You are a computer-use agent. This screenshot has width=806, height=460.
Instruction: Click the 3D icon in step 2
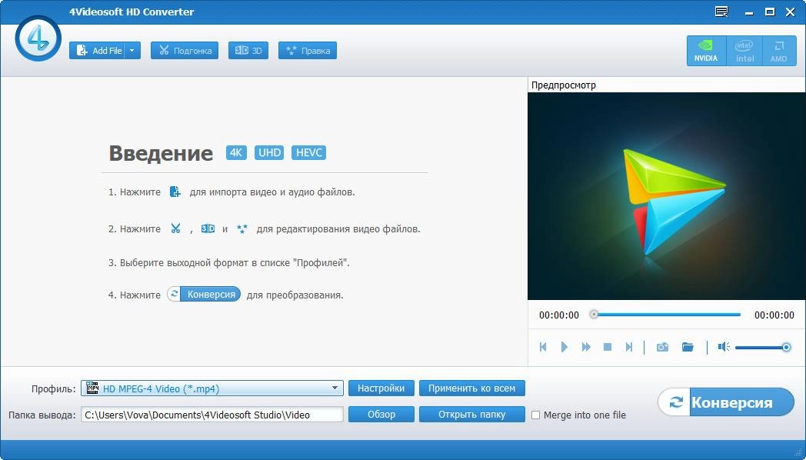click(208, 228)
